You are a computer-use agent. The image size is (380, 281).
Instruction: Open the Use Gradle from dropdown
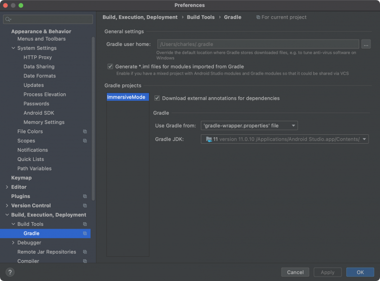pos(249,125)
